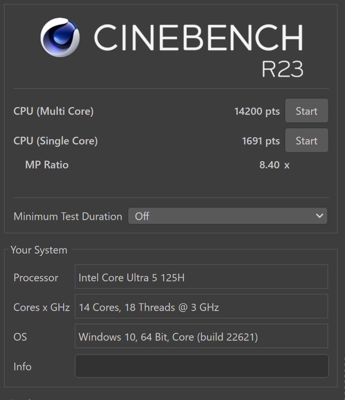Start the CPU Multi Core test
This screenshot has height=400, width=345.
pyautogui.click(x=306, y=111)
